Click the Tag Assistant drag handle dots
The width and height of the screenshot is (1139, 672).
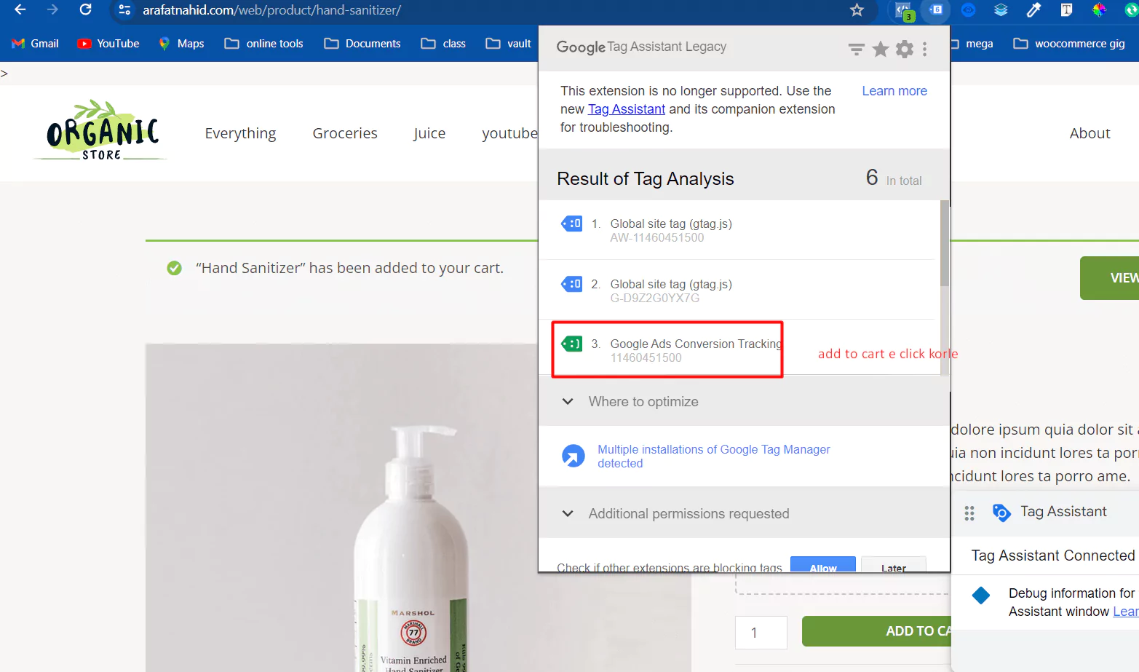click(969, 513)
